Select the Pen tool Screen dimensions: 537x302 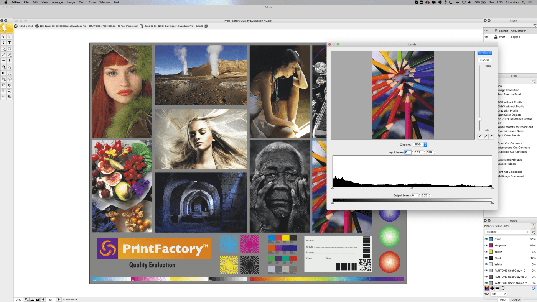coord(3,43)
